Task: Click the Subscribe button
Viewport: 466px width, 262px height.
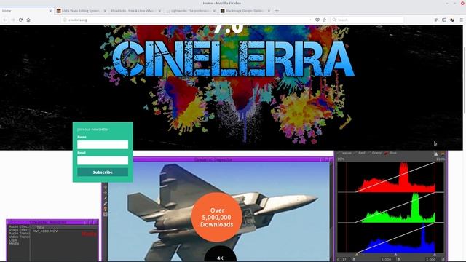Action: 103,172
